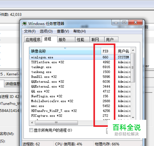Select the winlogon.exe process row
The width and height of the screenshot is (154, 146).
click(80, 57)
